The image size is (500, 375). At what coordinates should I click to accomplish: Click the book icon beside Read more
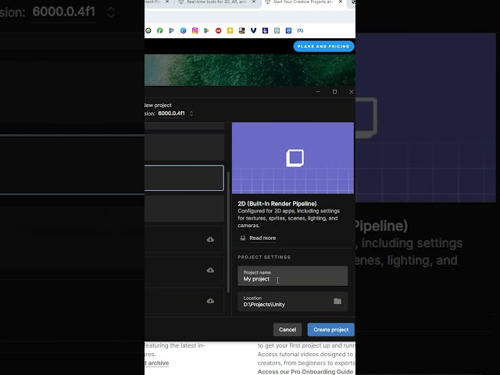coord(243,237)
